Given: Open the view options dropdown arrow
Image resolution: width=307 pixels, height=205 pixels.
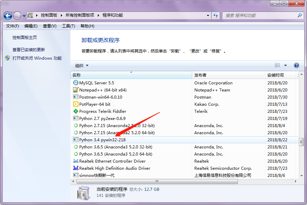Looking at the screenshot, I should click(285, 65).
